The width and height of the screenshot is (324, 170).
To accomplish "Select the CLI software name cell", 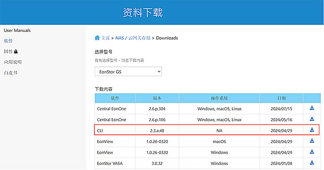I will pos(115,131).
